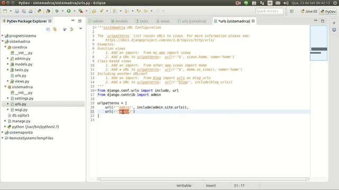Open the Debug dropdown arrow
This screenshot has height=190, width=339.
63,11
